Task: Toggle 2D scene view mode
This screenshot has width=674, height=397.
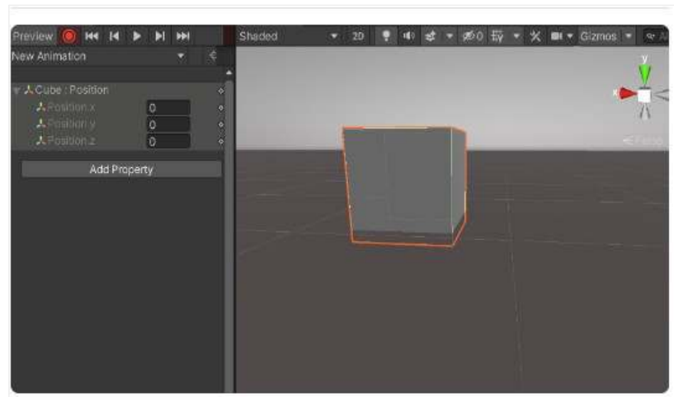Action: point(358,36)
